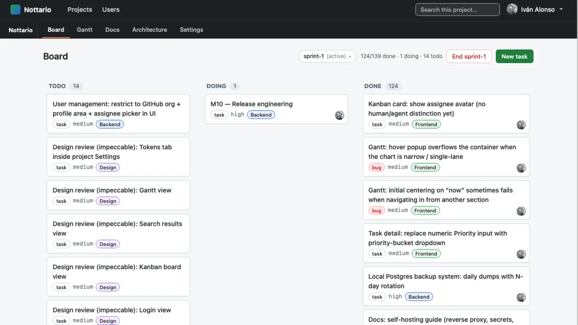
Task: Switch to the Architecture tab
Action: (x=150, y=30)
